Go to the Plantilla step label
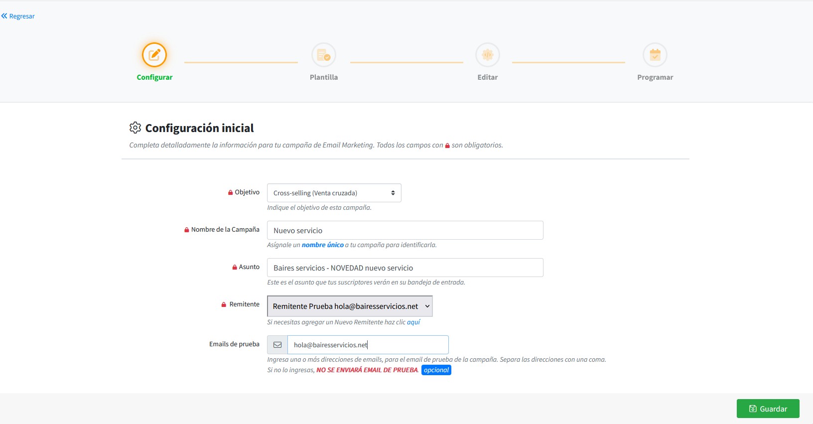The width and height of the screenshot is (813, 424). pyautogui.click(x=324, y=77)
